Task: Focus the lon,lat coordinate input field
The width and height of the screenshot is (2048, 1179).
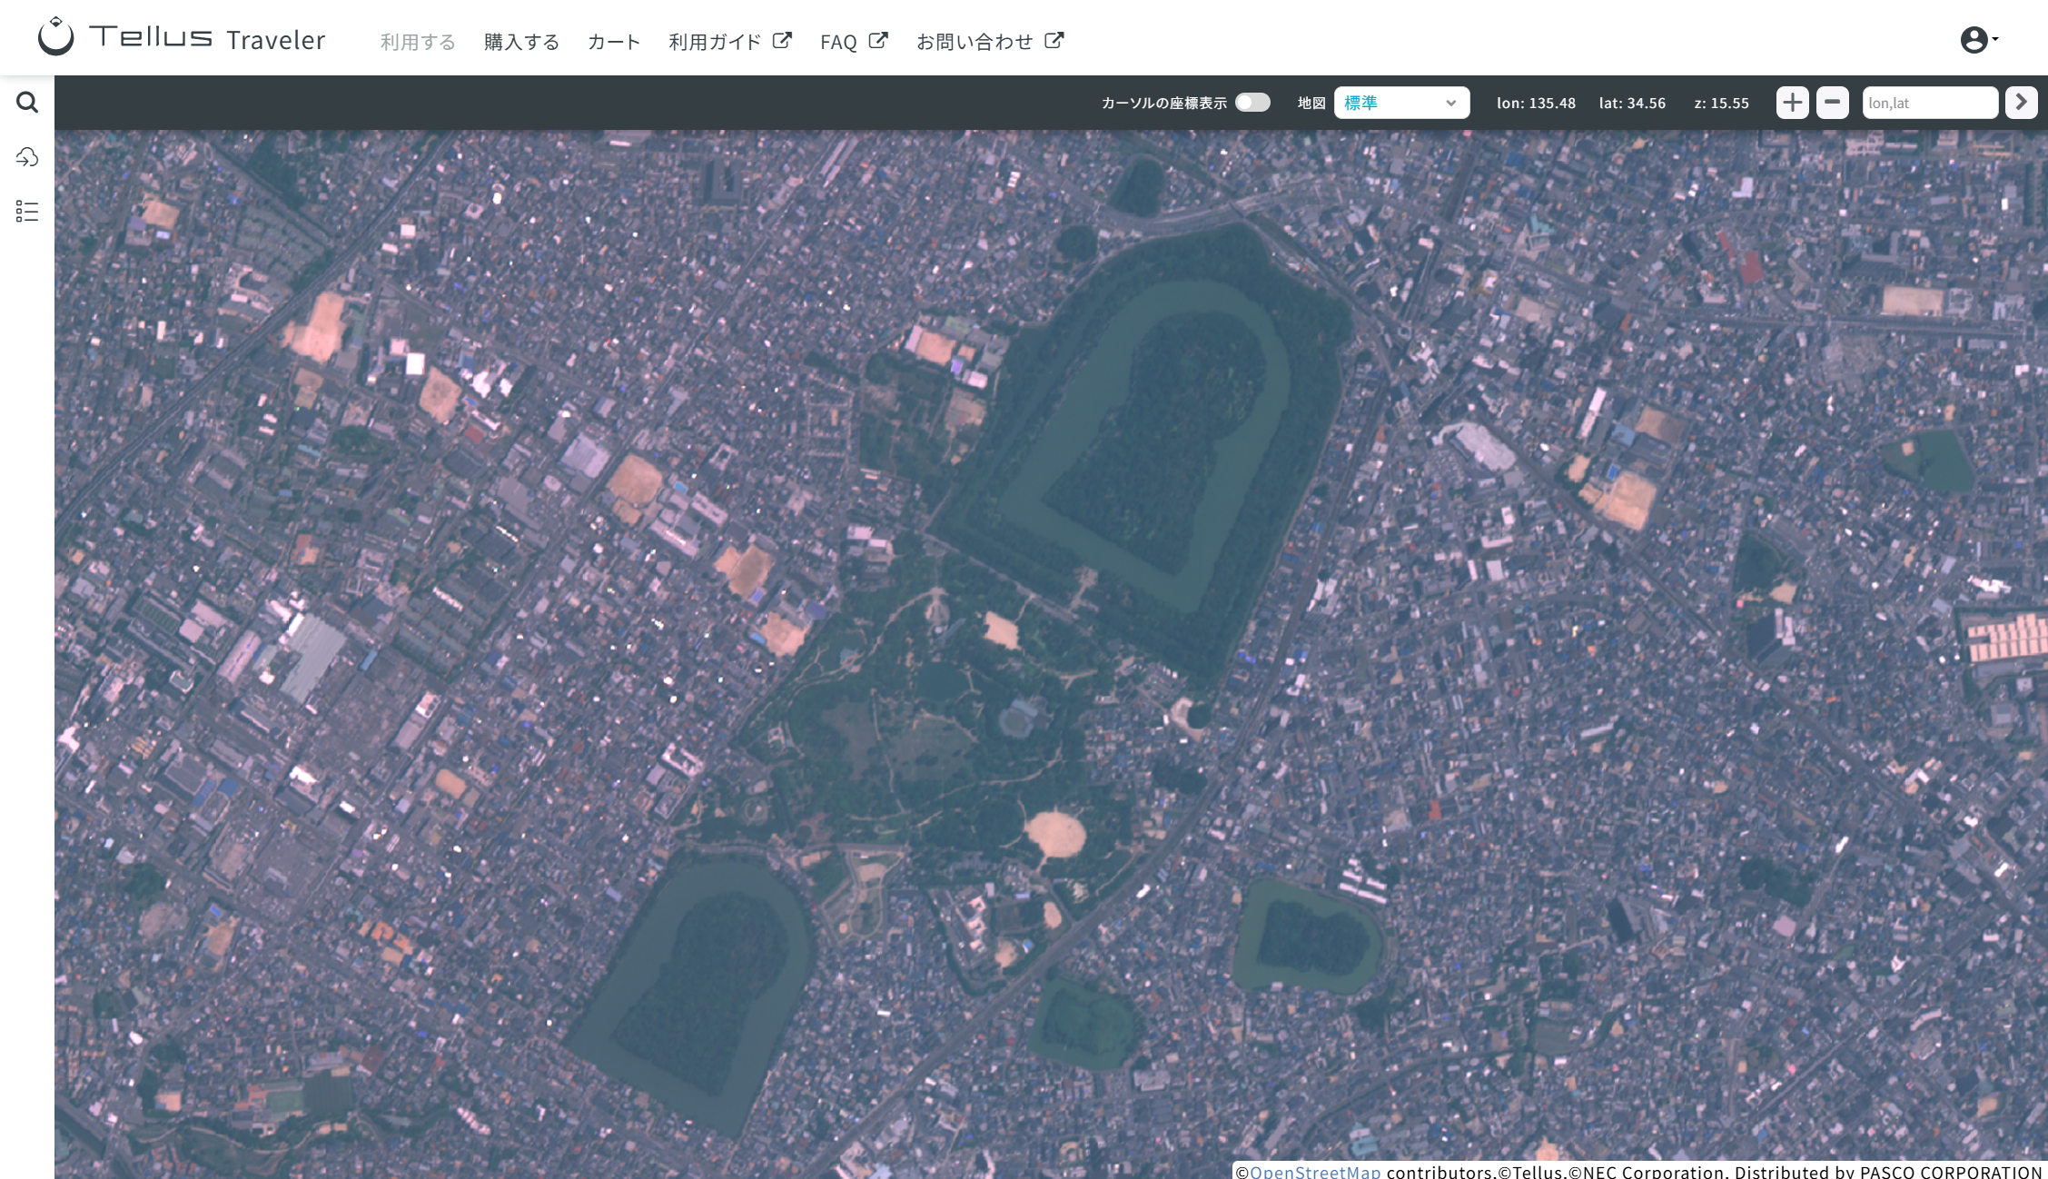Action: 1930,103
